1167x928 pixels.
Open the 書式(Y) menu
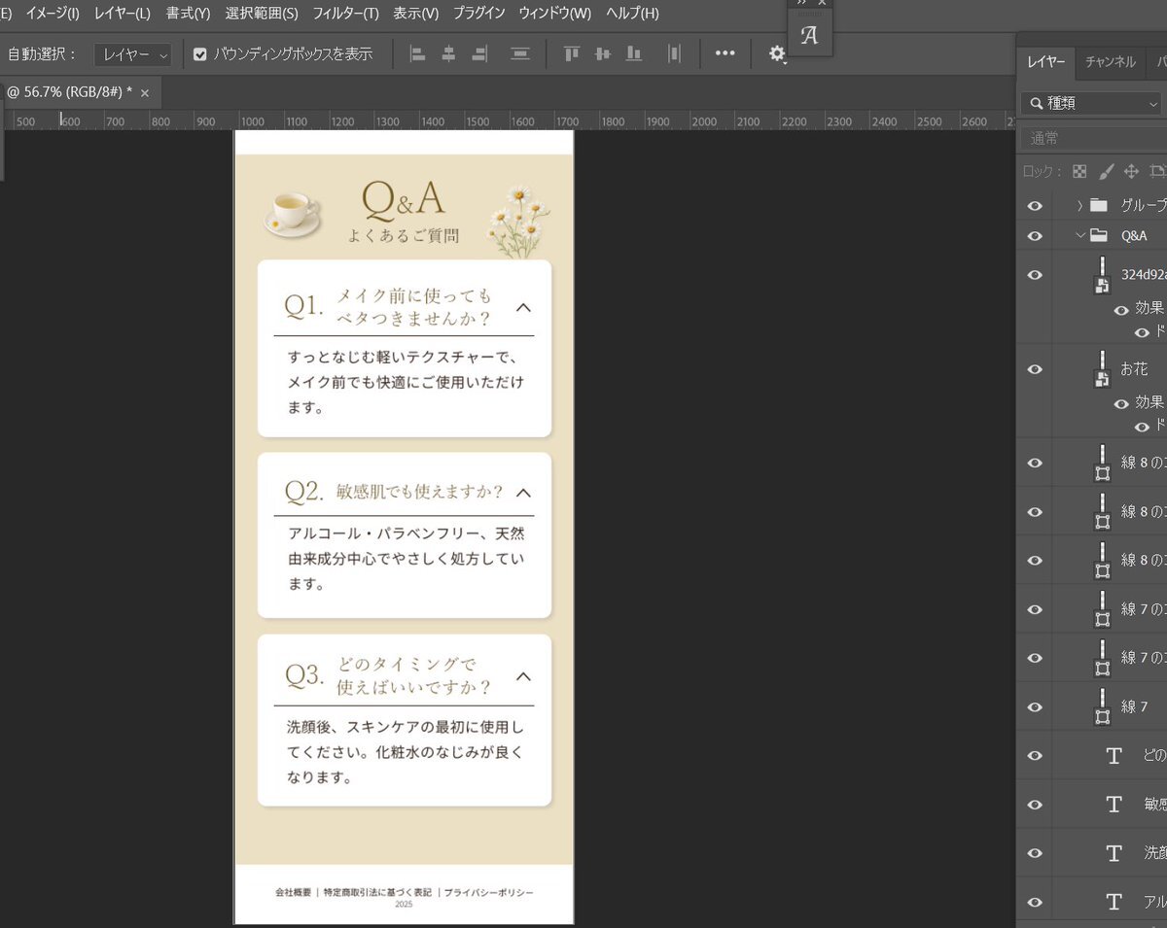188,14
